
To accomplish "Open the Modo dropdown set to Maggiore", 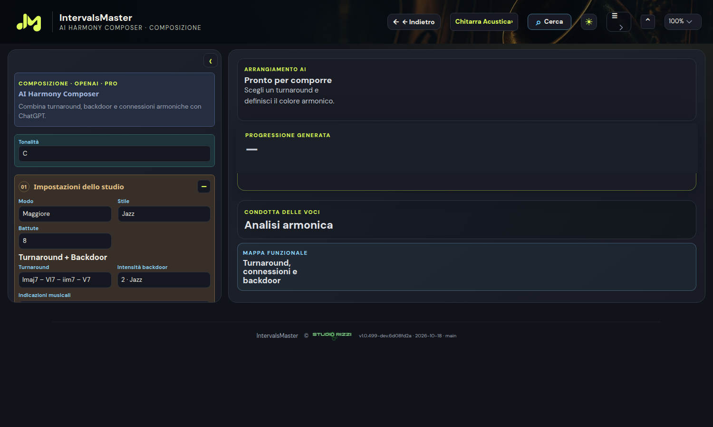I will point(65,214).
